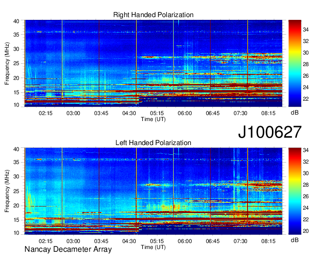314x255 pixels.
Task: Click the 08:15 tick on bottom time axis
Action: pos(268,241)
